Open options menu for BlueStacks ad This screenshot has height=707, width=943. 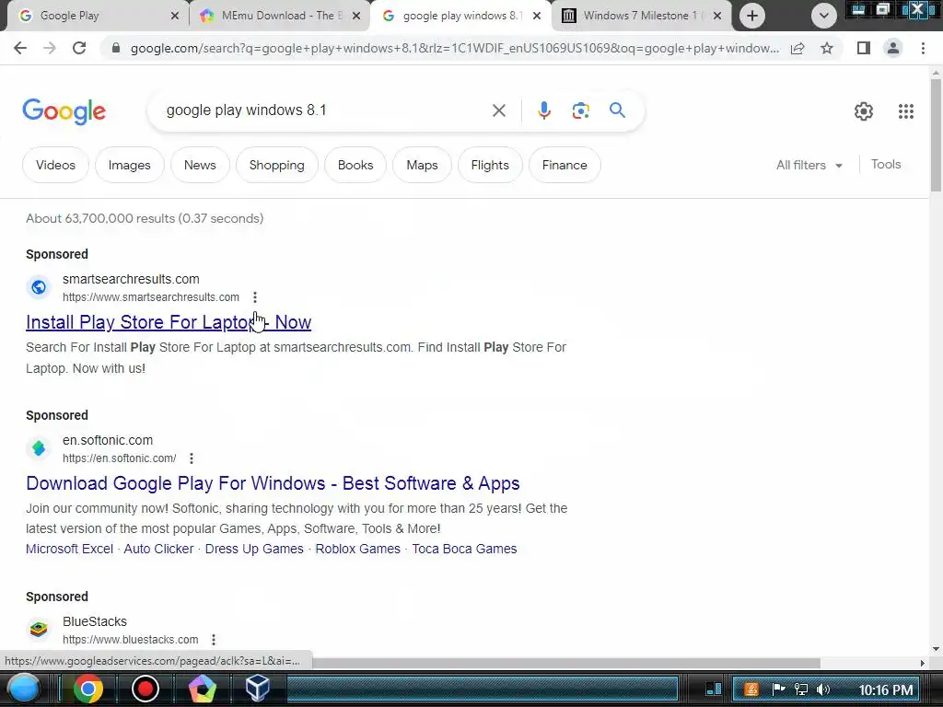pos(214,640)
